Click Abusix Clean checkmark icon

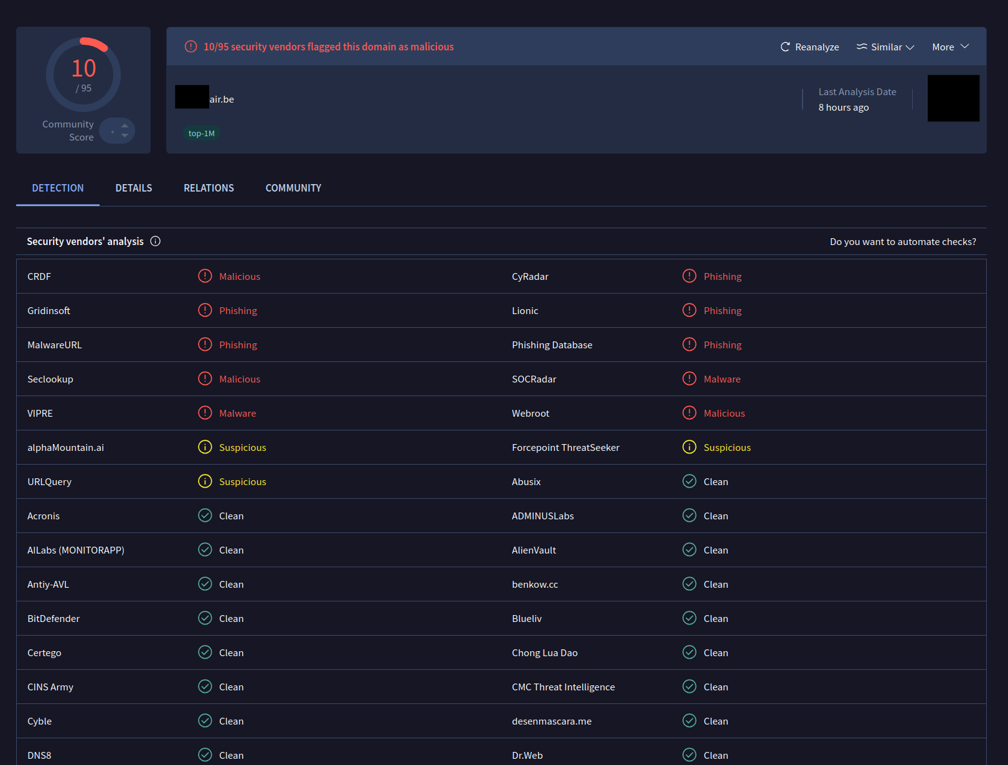689,481
